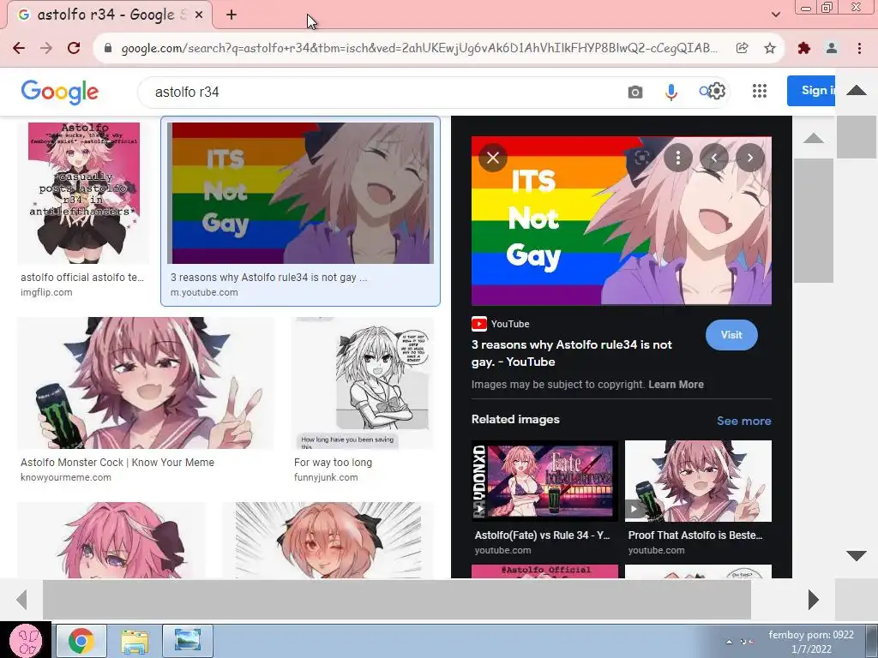
Task: Open Chrome from the taskbar
Action: click(x=81, y=641)
